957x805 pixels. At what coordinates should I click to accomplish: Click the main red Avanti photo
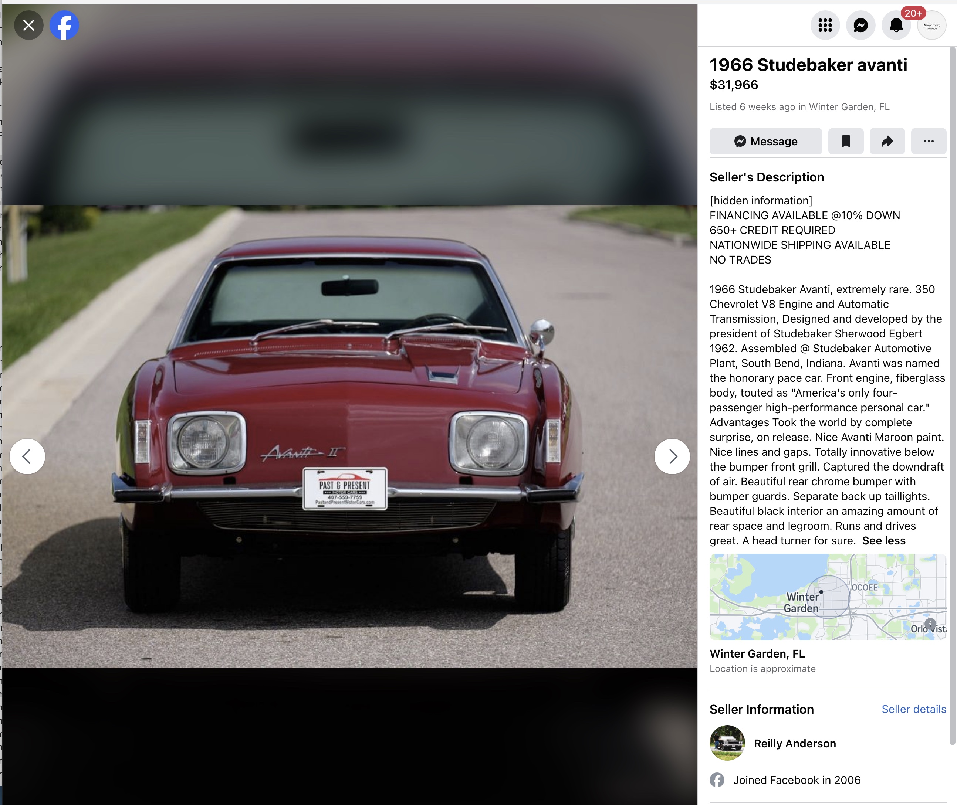(x=350, y=437)
